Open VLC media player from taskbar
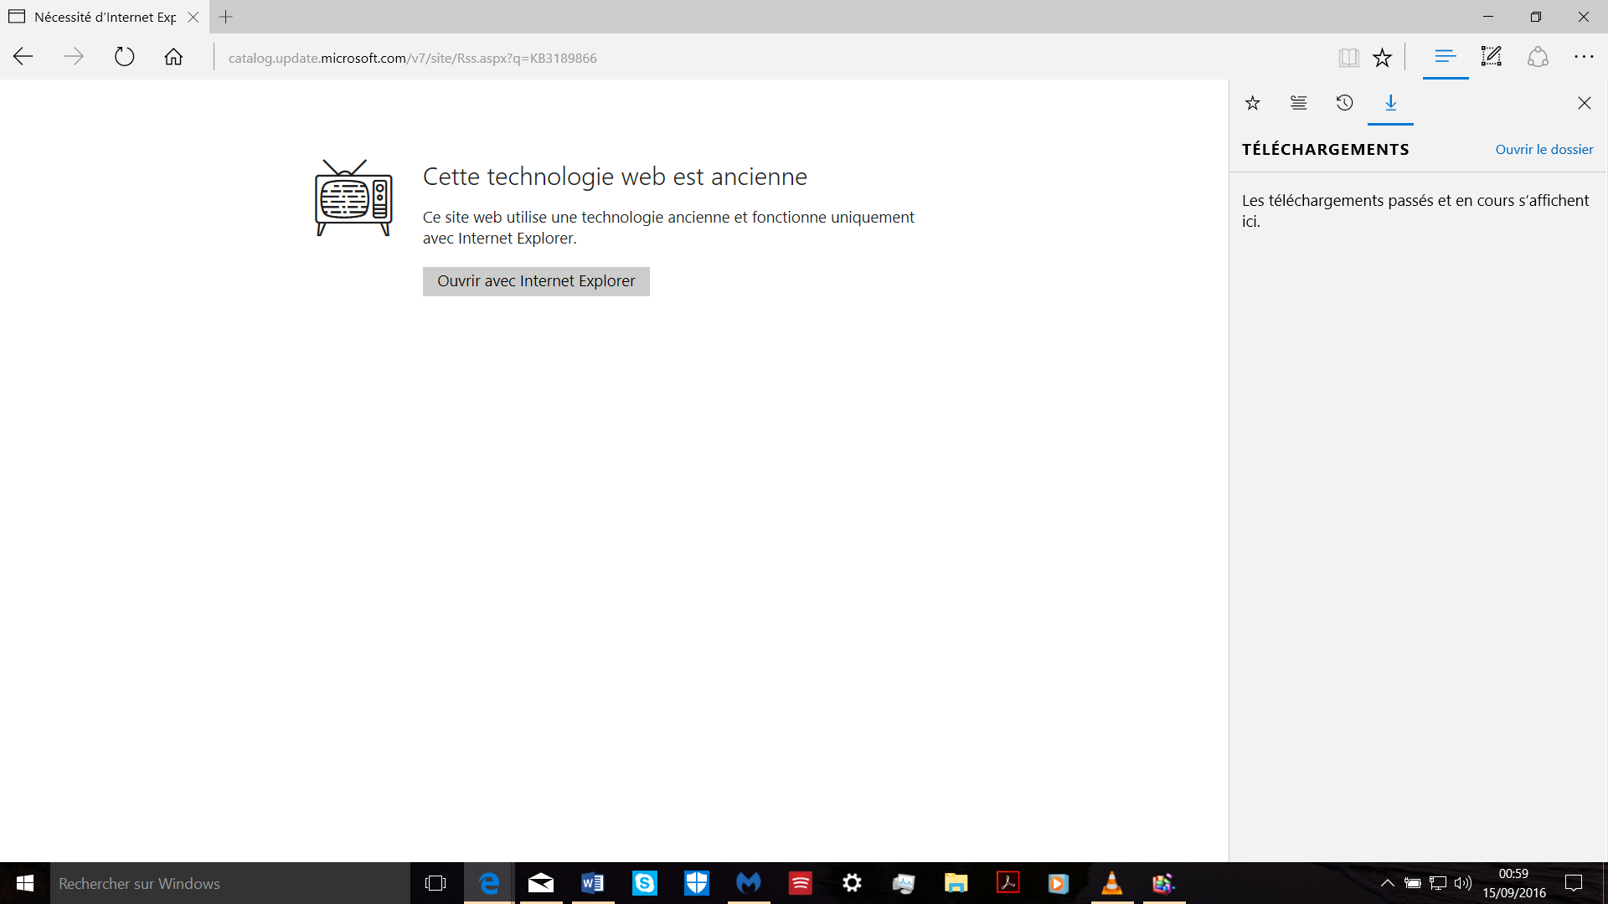Screen dimensions: 1608x904 [x=1112, y=883]
